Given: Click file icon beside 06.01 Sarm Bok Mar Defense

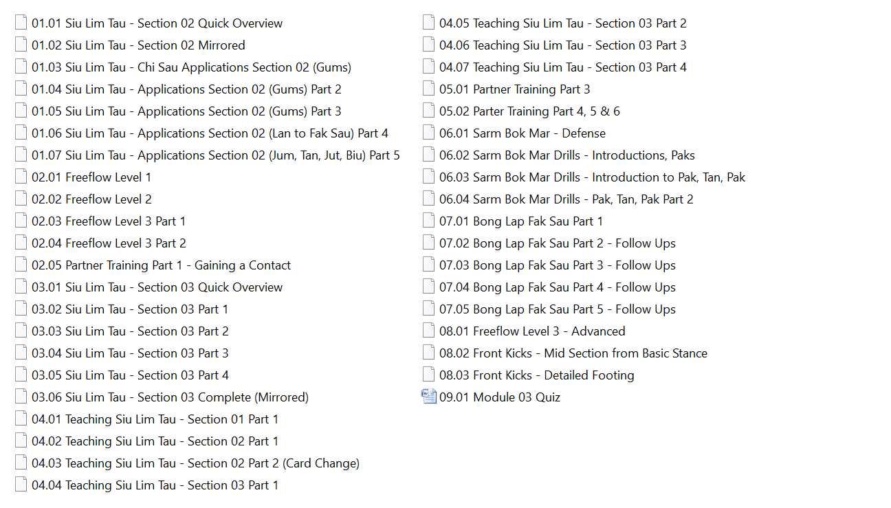Looking at the screenshot, I should 429,133.
